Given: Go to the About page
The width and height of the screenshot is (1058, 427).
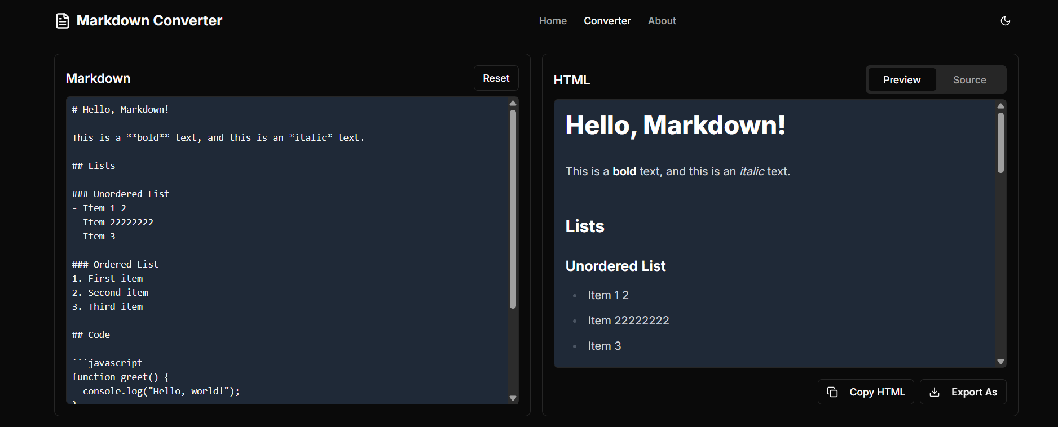Looking at the screenshot, I should click(x=662, y=21).
